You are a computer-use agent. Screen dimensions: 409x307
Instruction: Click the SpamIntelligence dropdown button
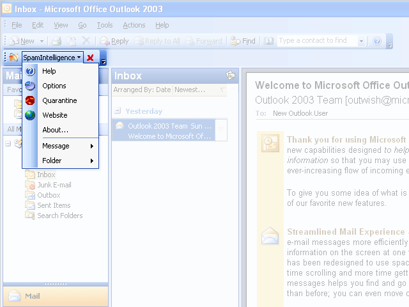tap(52, 58)
